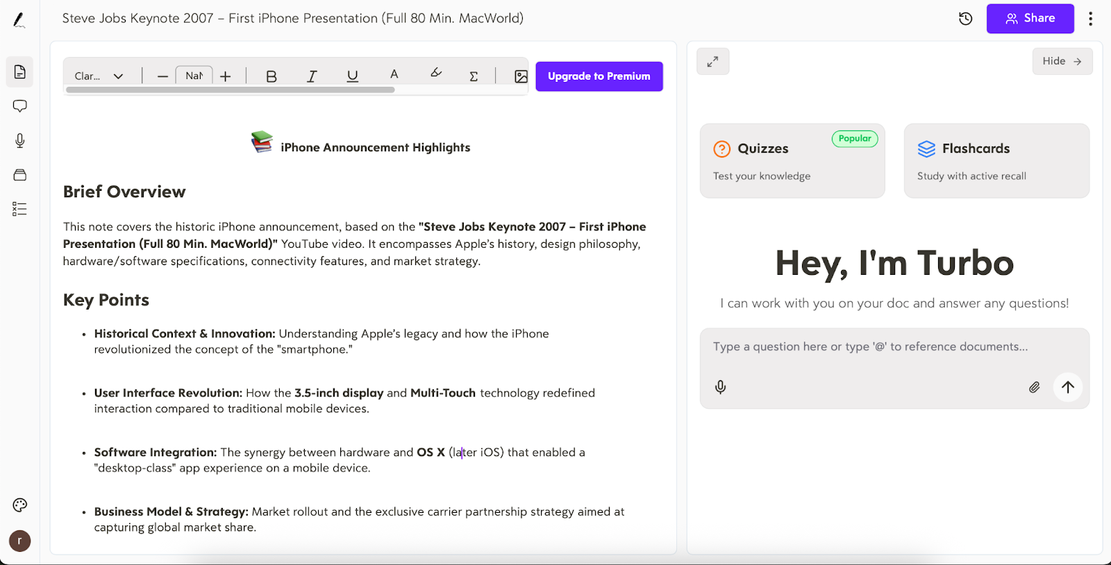Image resolution: width=1111 pixels, height=565 pixels.
Task: Click the "Popular" badge on Quizzes
Action: pos(855,139)
